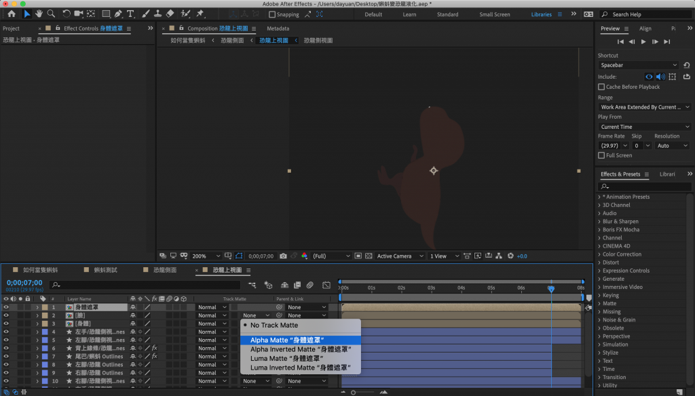Open the 1 View layout dropdown
This screenshot has width=695, height=396.
click(444, 256)
